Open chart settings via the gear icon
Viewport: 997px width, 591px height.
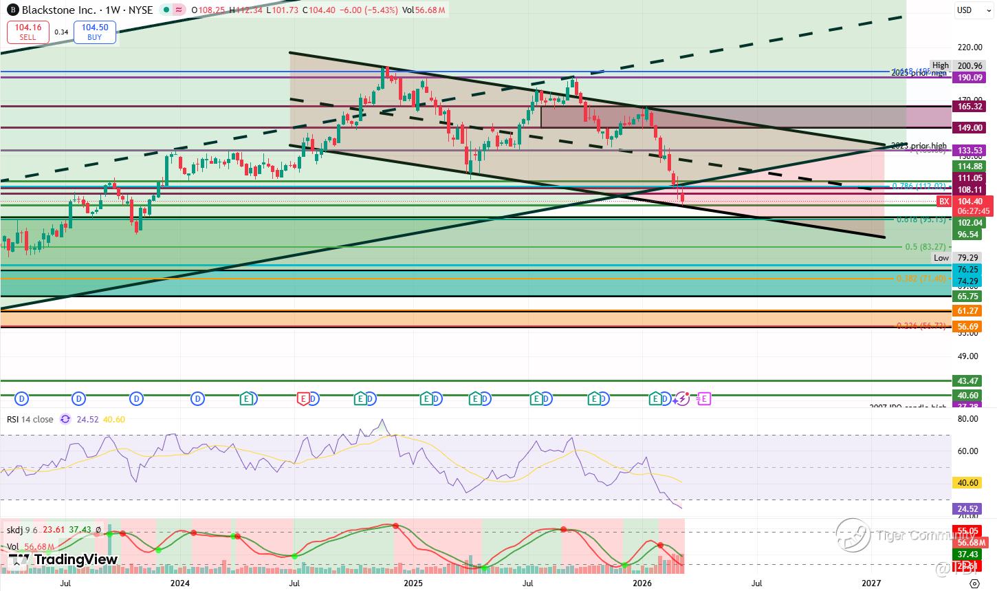pos(974,583)
